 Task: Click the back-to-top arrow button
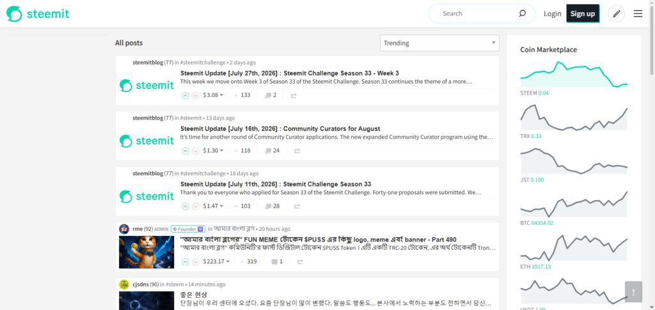coord(633,291)
